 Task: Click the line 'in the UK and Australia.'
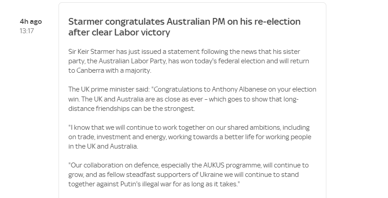pos(103,146)
